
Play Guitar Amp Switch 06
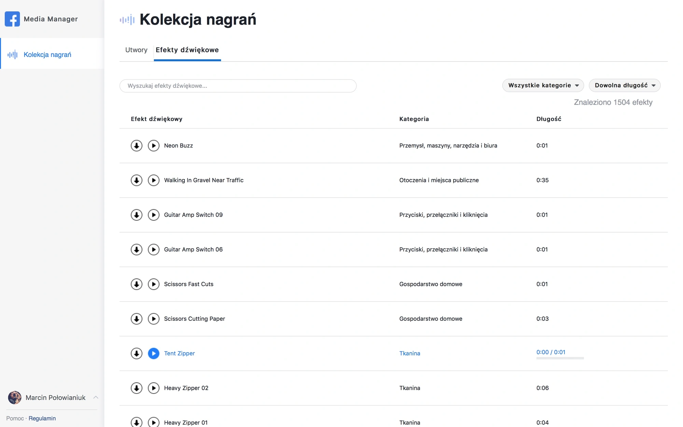pos(154,249)
